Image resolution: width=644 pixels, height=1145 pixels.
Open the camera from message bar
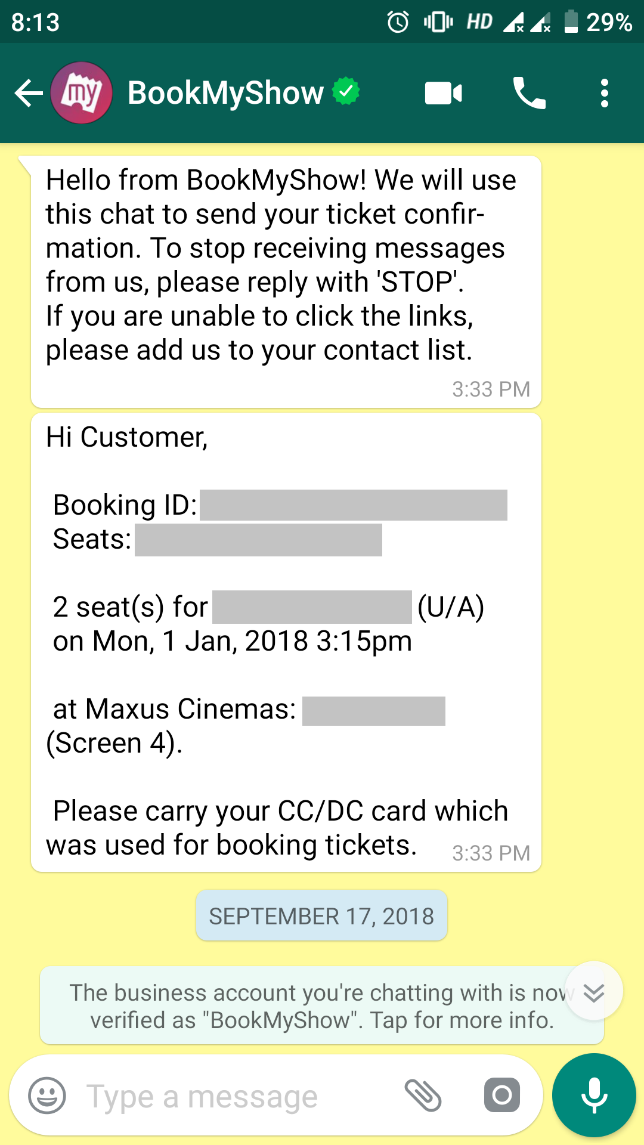click(x=501, y=1096)
